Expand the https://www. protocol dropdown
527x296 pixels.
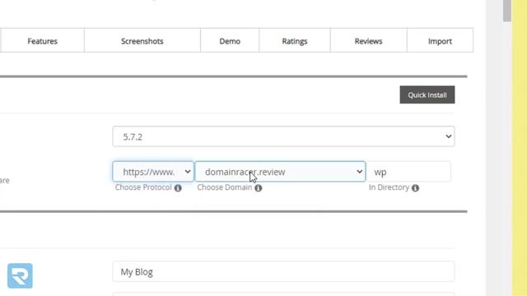[153, 172]
